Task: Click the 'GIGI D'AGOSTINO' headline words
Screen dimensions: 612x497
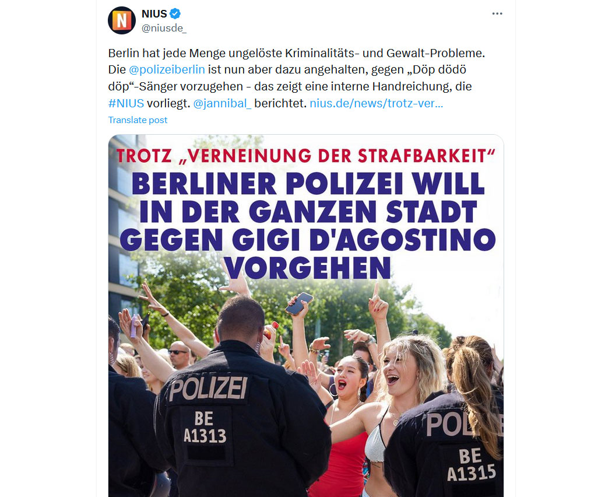Action: (x=364, y=239)
